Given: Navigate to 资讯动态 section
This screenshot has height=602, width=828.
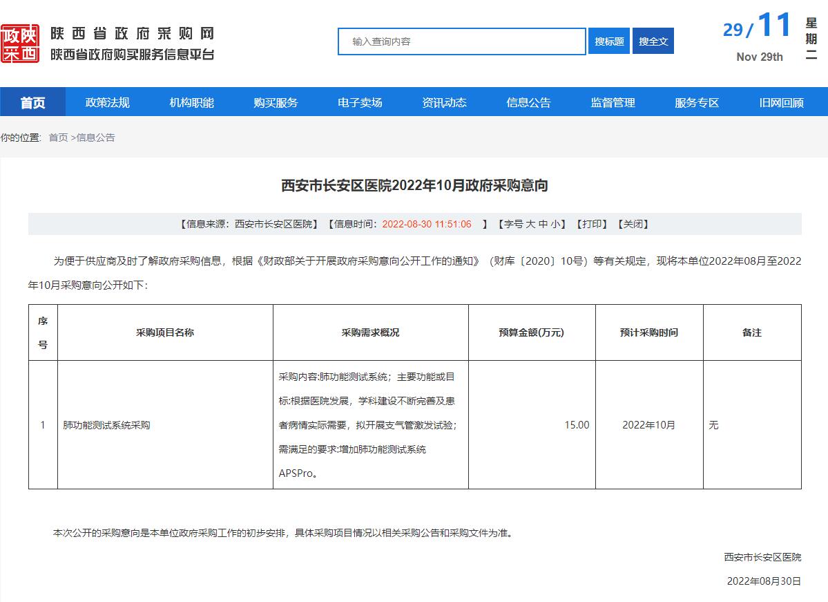Looking at the screenshot, I should pos(444,103).
